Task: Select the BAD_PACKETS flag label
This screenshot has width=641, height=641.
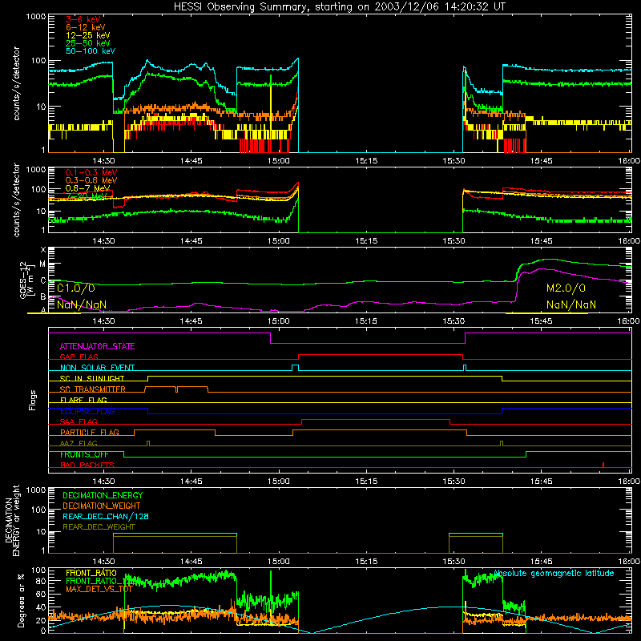Action: [x=87, y=465]
